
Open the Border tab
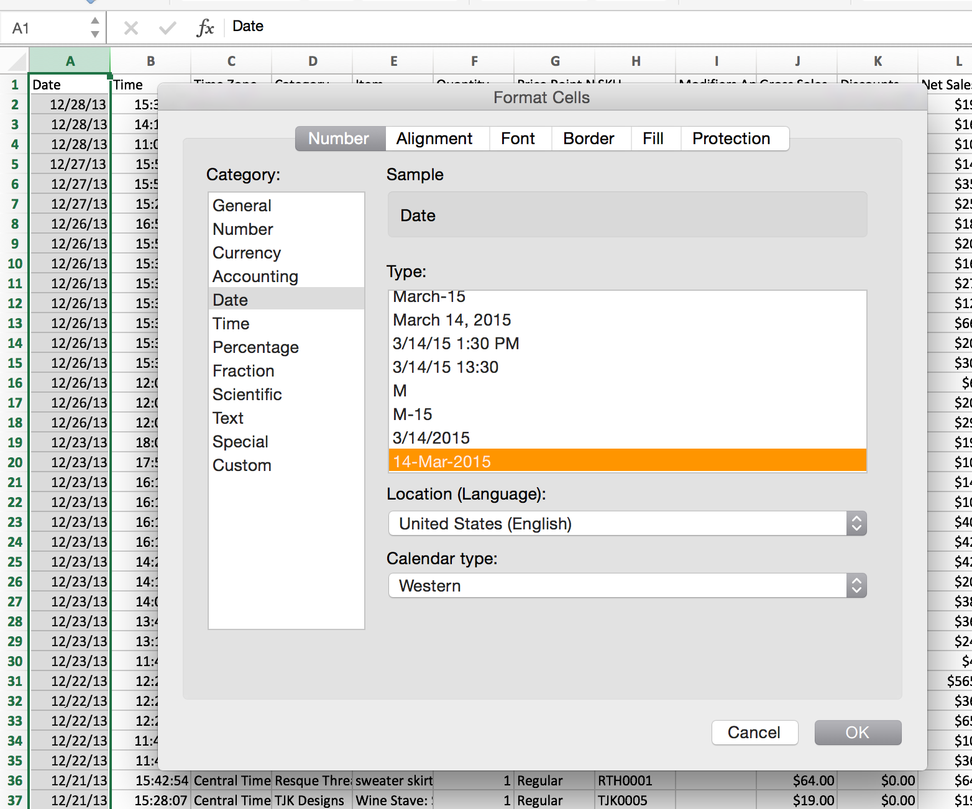588,139
